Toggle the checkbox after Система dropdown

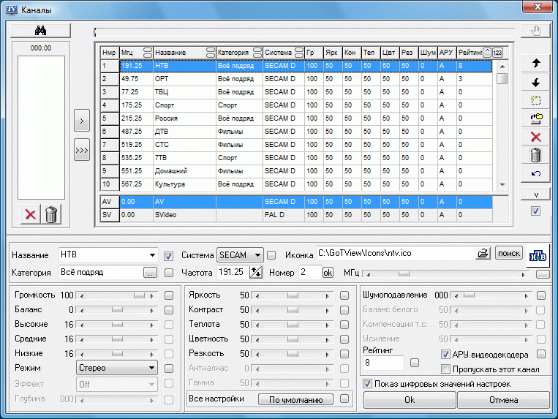point(271,255)
